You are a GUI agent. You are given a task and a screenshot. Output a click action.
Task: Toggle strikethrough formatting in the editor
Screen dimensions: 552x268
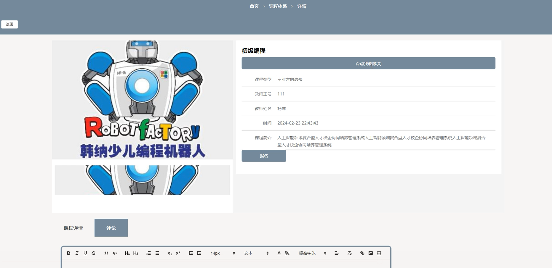click(94, 253)
